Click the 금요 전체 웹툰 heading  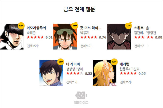point(79,9)
